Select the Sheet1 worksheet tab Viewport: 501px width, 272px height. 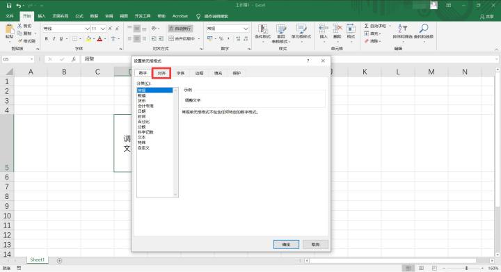click(x=37, y=260)
